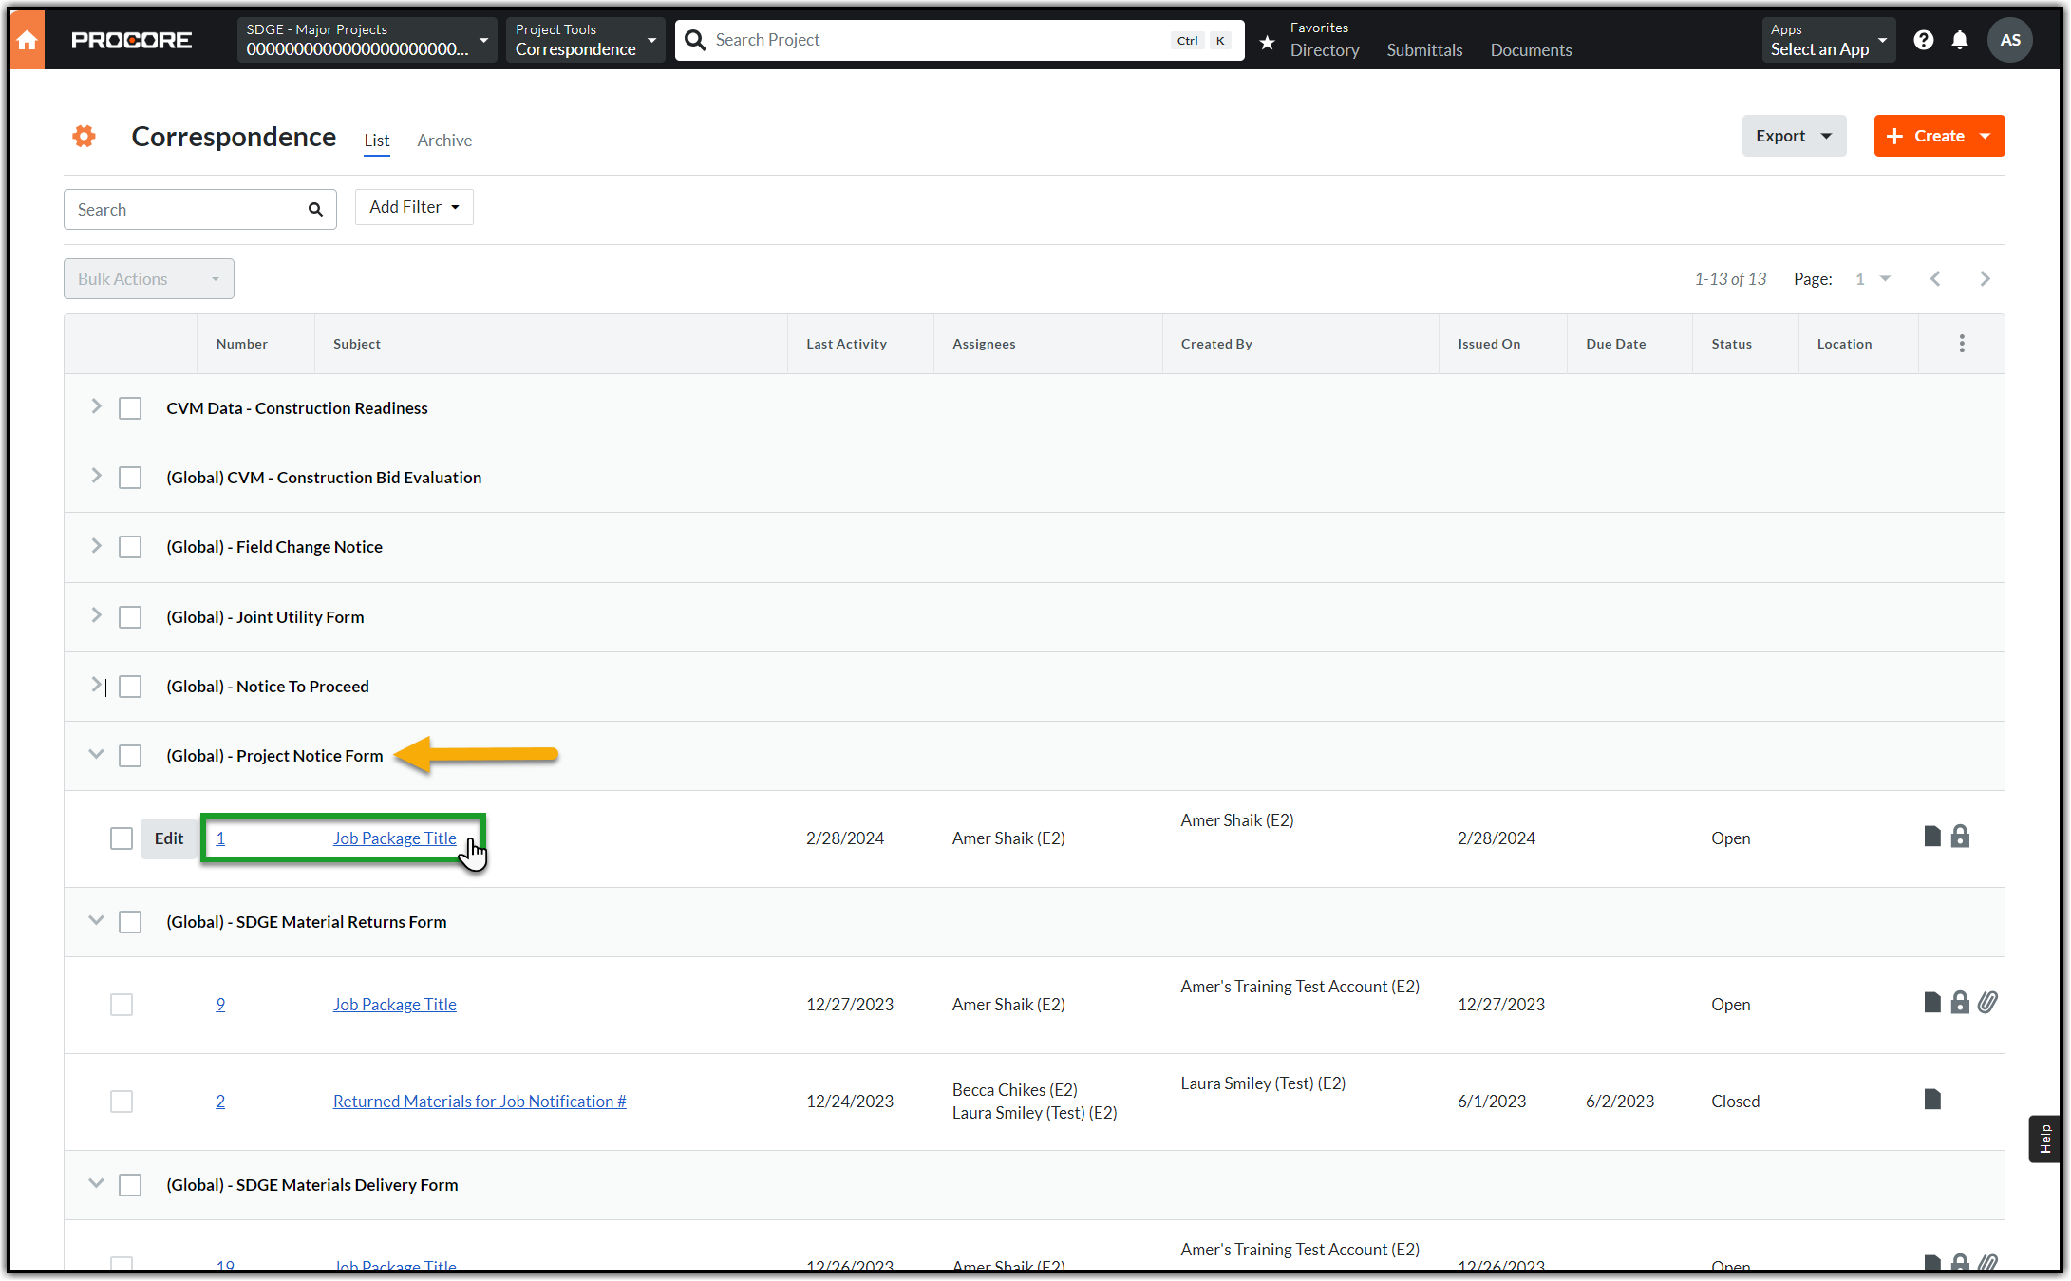Click the correspondence Search input field
Image resolution: width=2071 pixels, height=1281 pixels.
[x=188, y=210]
